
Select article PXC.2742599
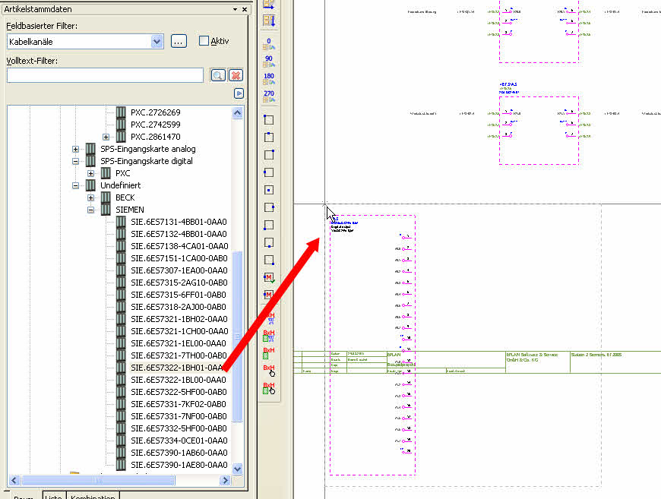(156, 125)
